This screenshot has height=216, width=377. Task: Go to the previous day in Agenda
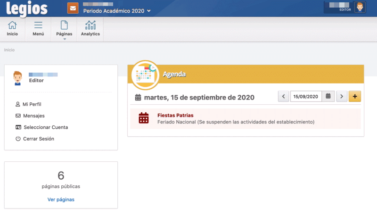[284, 97]
